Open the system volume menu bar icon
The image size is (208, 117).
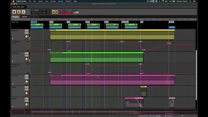click(166, 1)
